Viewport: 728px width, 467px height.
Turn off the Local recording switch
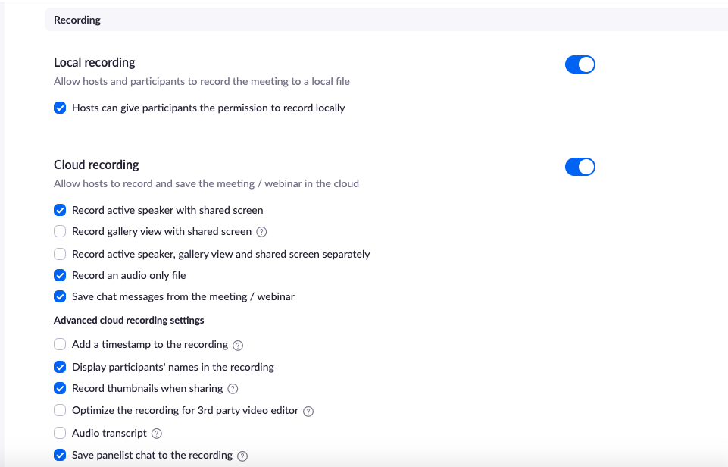tap(580, 64)
